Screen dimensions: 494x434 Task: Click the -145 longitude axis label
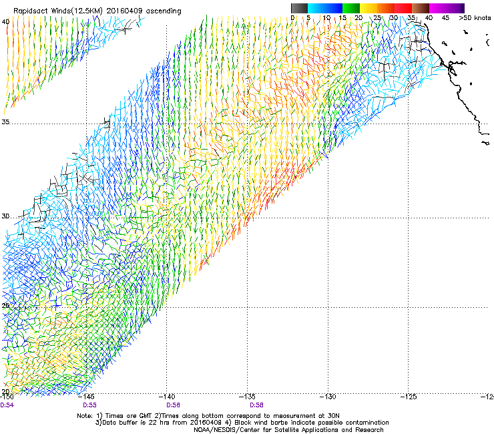[87, 397]
